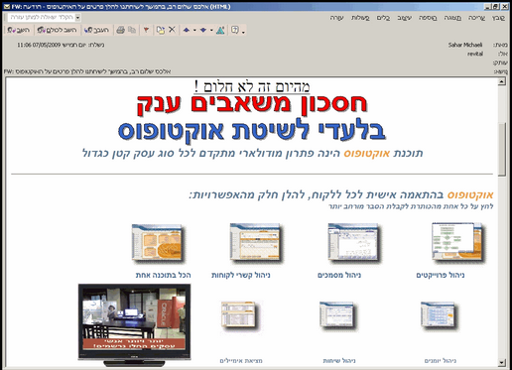Go to next item with down arrow
512x370 pixels.
pyautogui.click(x=203, y=30)
